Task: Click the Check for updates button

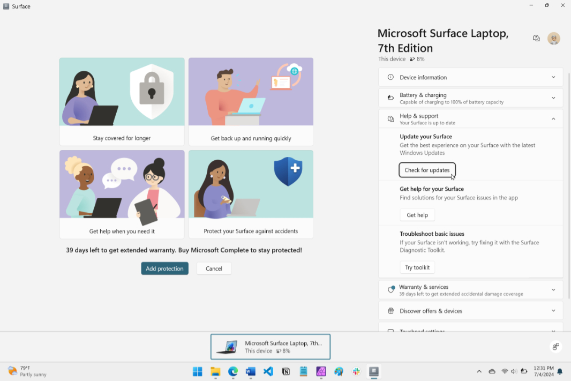Action: [427, 170]
